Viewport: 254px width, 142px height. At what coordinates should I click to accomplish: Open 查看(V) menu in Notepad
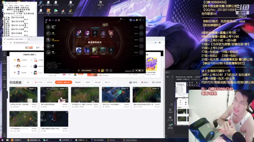point(22,5)
